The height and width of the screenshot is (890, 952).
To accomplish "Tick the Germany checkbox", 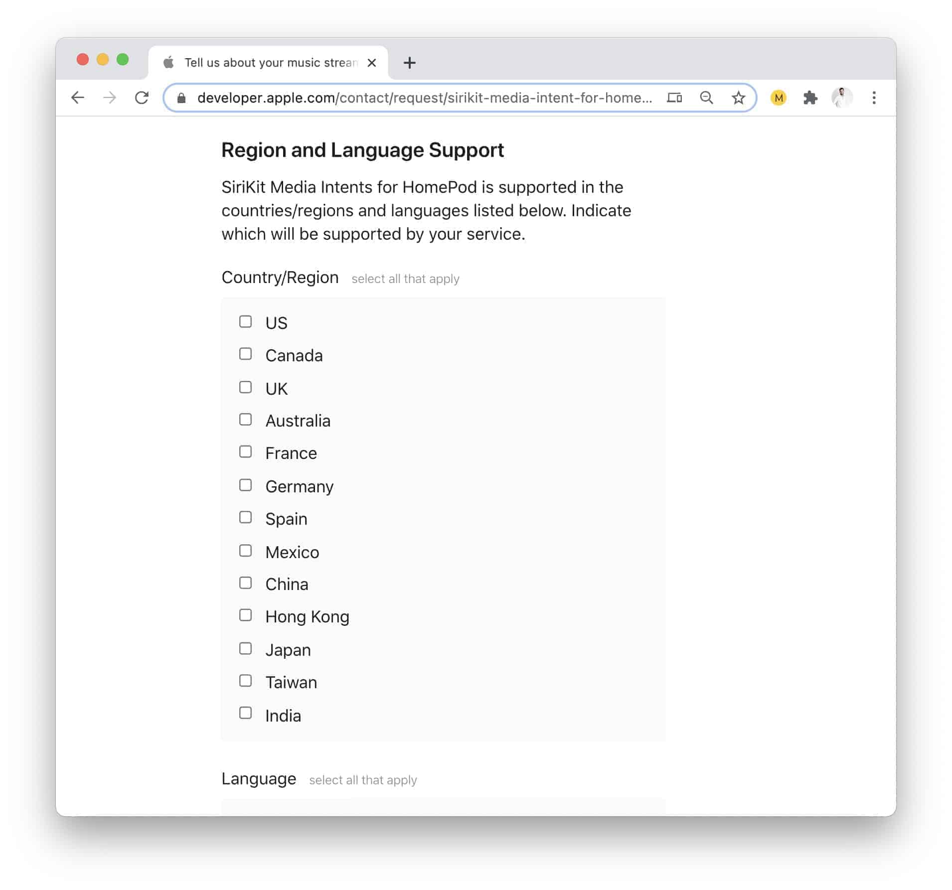I will click(x=245, y=485).
